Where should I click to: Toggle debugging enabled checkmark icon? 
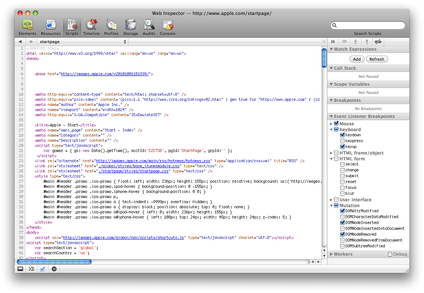[x=43, y=269]
